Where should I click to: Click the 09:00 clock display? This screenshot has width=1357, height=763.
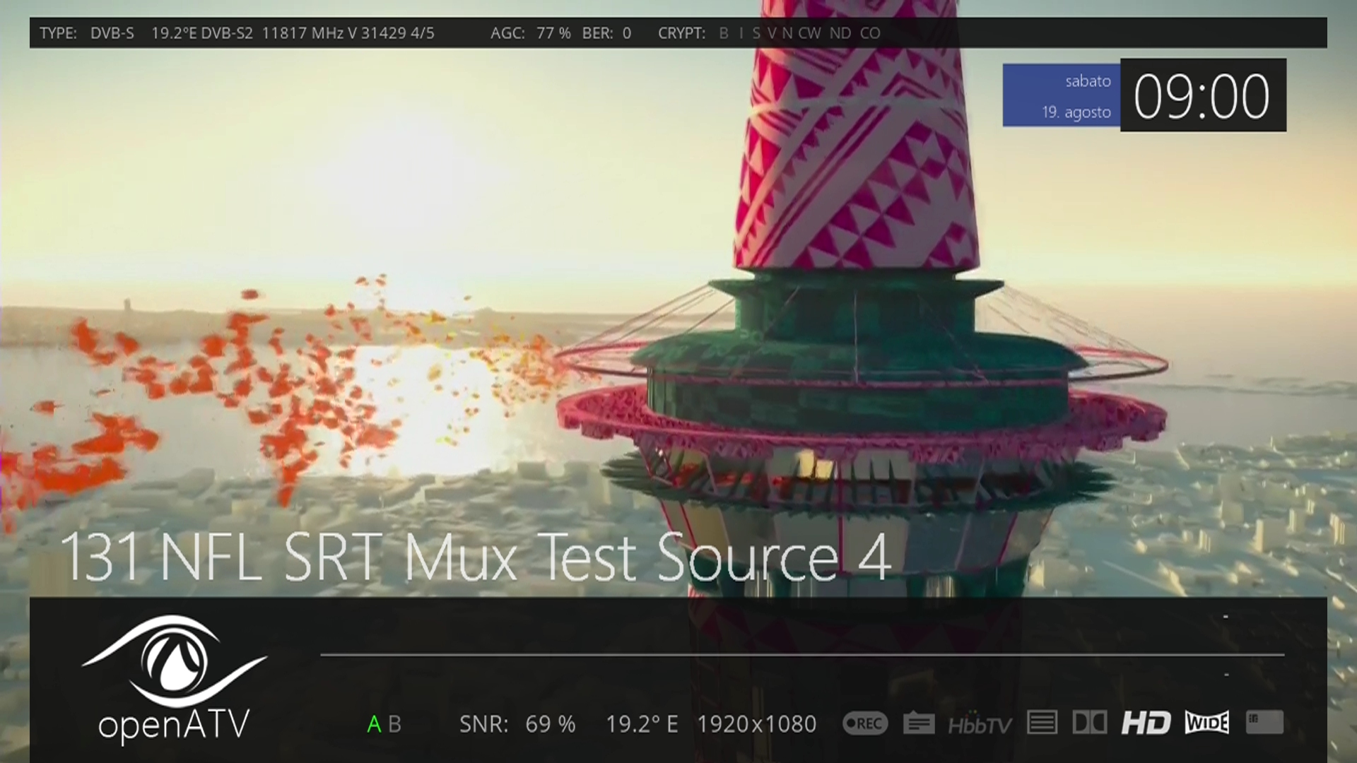pos(1202,96)
